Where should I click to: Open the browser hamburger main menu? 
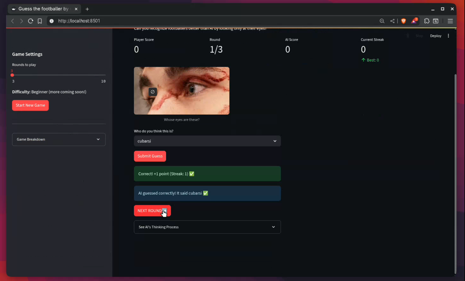(x=450, y=21)
